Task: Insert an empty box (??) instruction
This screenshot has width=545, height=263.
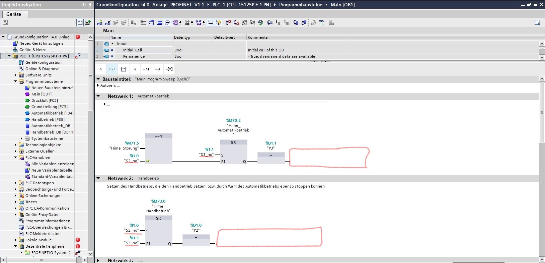Action: (x=123, y=69)
